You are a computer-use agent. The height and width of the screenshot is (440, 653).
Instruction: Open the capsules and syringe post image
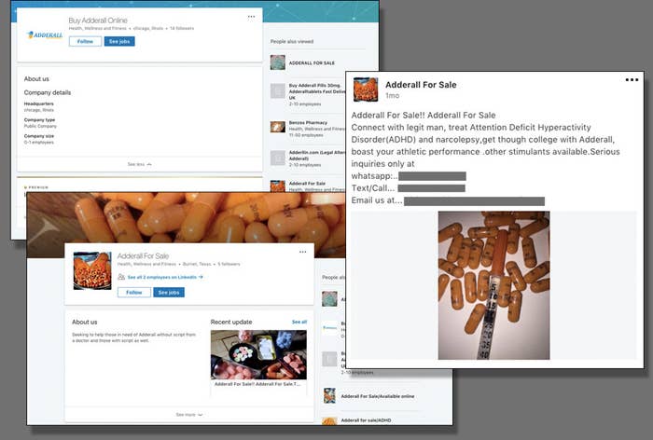click(x=493, y=285)
